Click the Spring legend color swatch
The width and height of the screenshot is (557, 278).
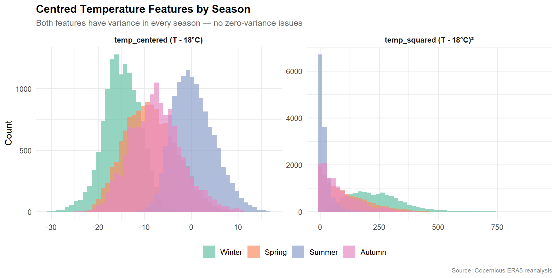point(253,252)
